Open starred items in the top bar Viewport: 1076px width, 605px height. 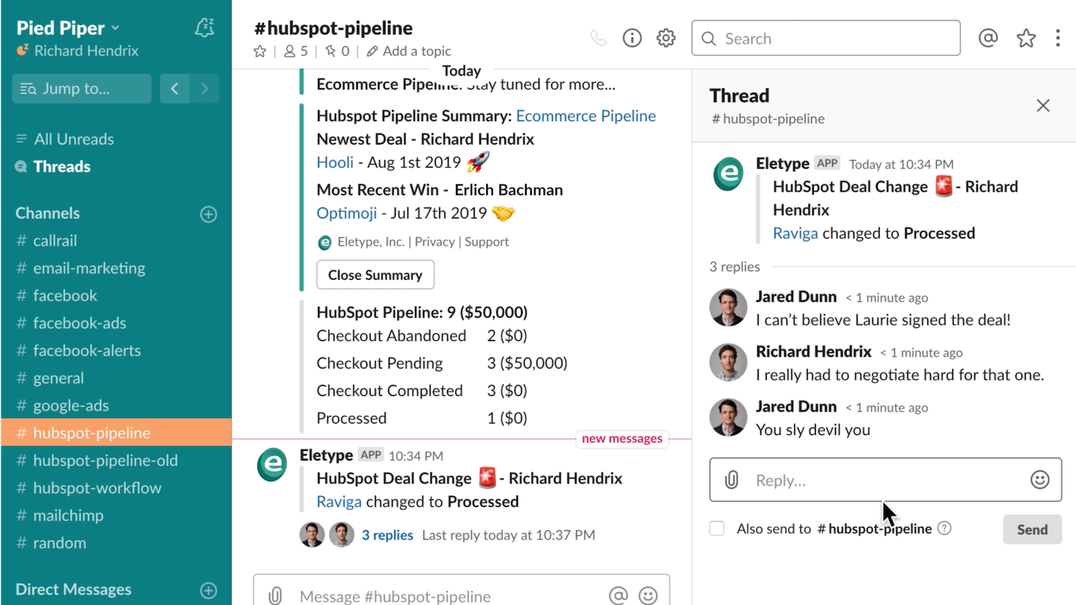pyautogui.click(x=1026, y=38)
